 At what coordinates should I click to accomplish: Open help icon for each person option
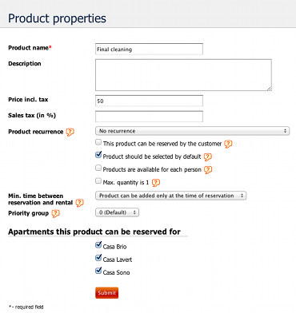point(208,170)
